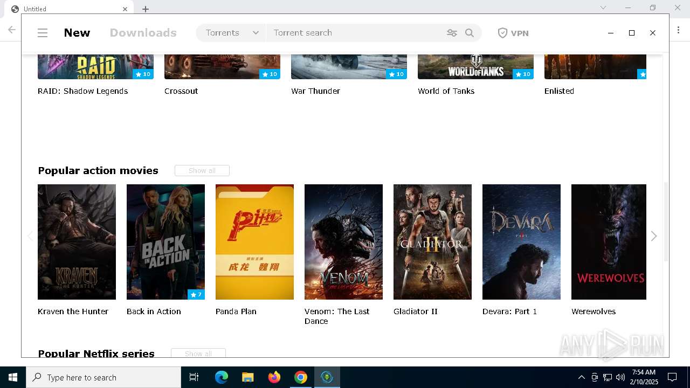This screenshot has width=690, height=388.
Task: Click the Venom: The Last Dance title
Action: coord(337,316)
